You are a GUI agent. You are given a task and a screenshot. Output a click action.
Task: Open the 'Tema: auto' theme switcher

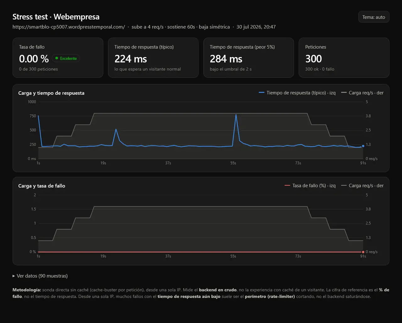[374, 17]
